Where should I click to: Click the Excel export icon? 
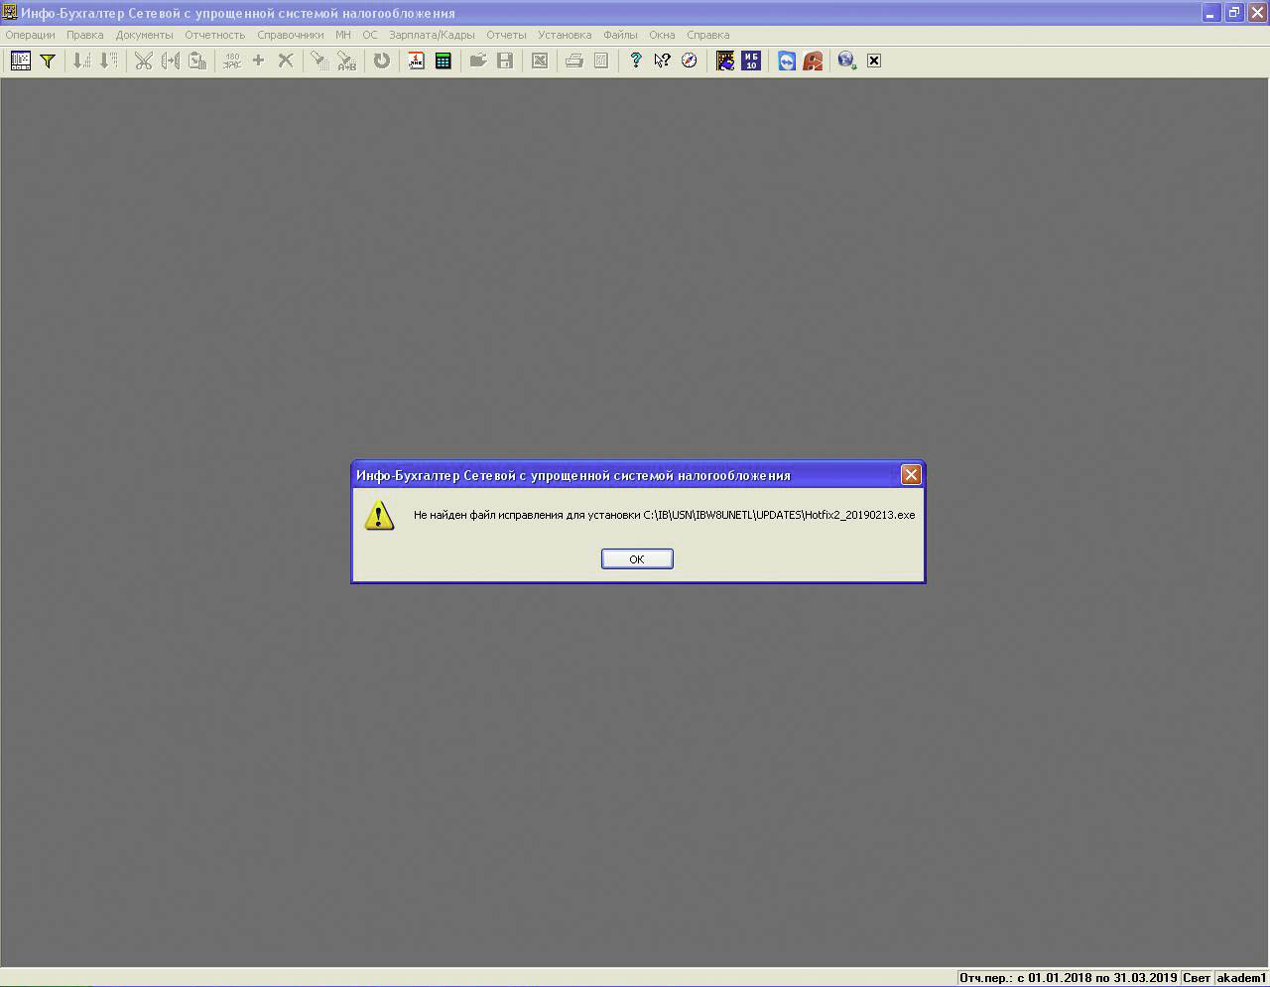(x=540, y=61)
